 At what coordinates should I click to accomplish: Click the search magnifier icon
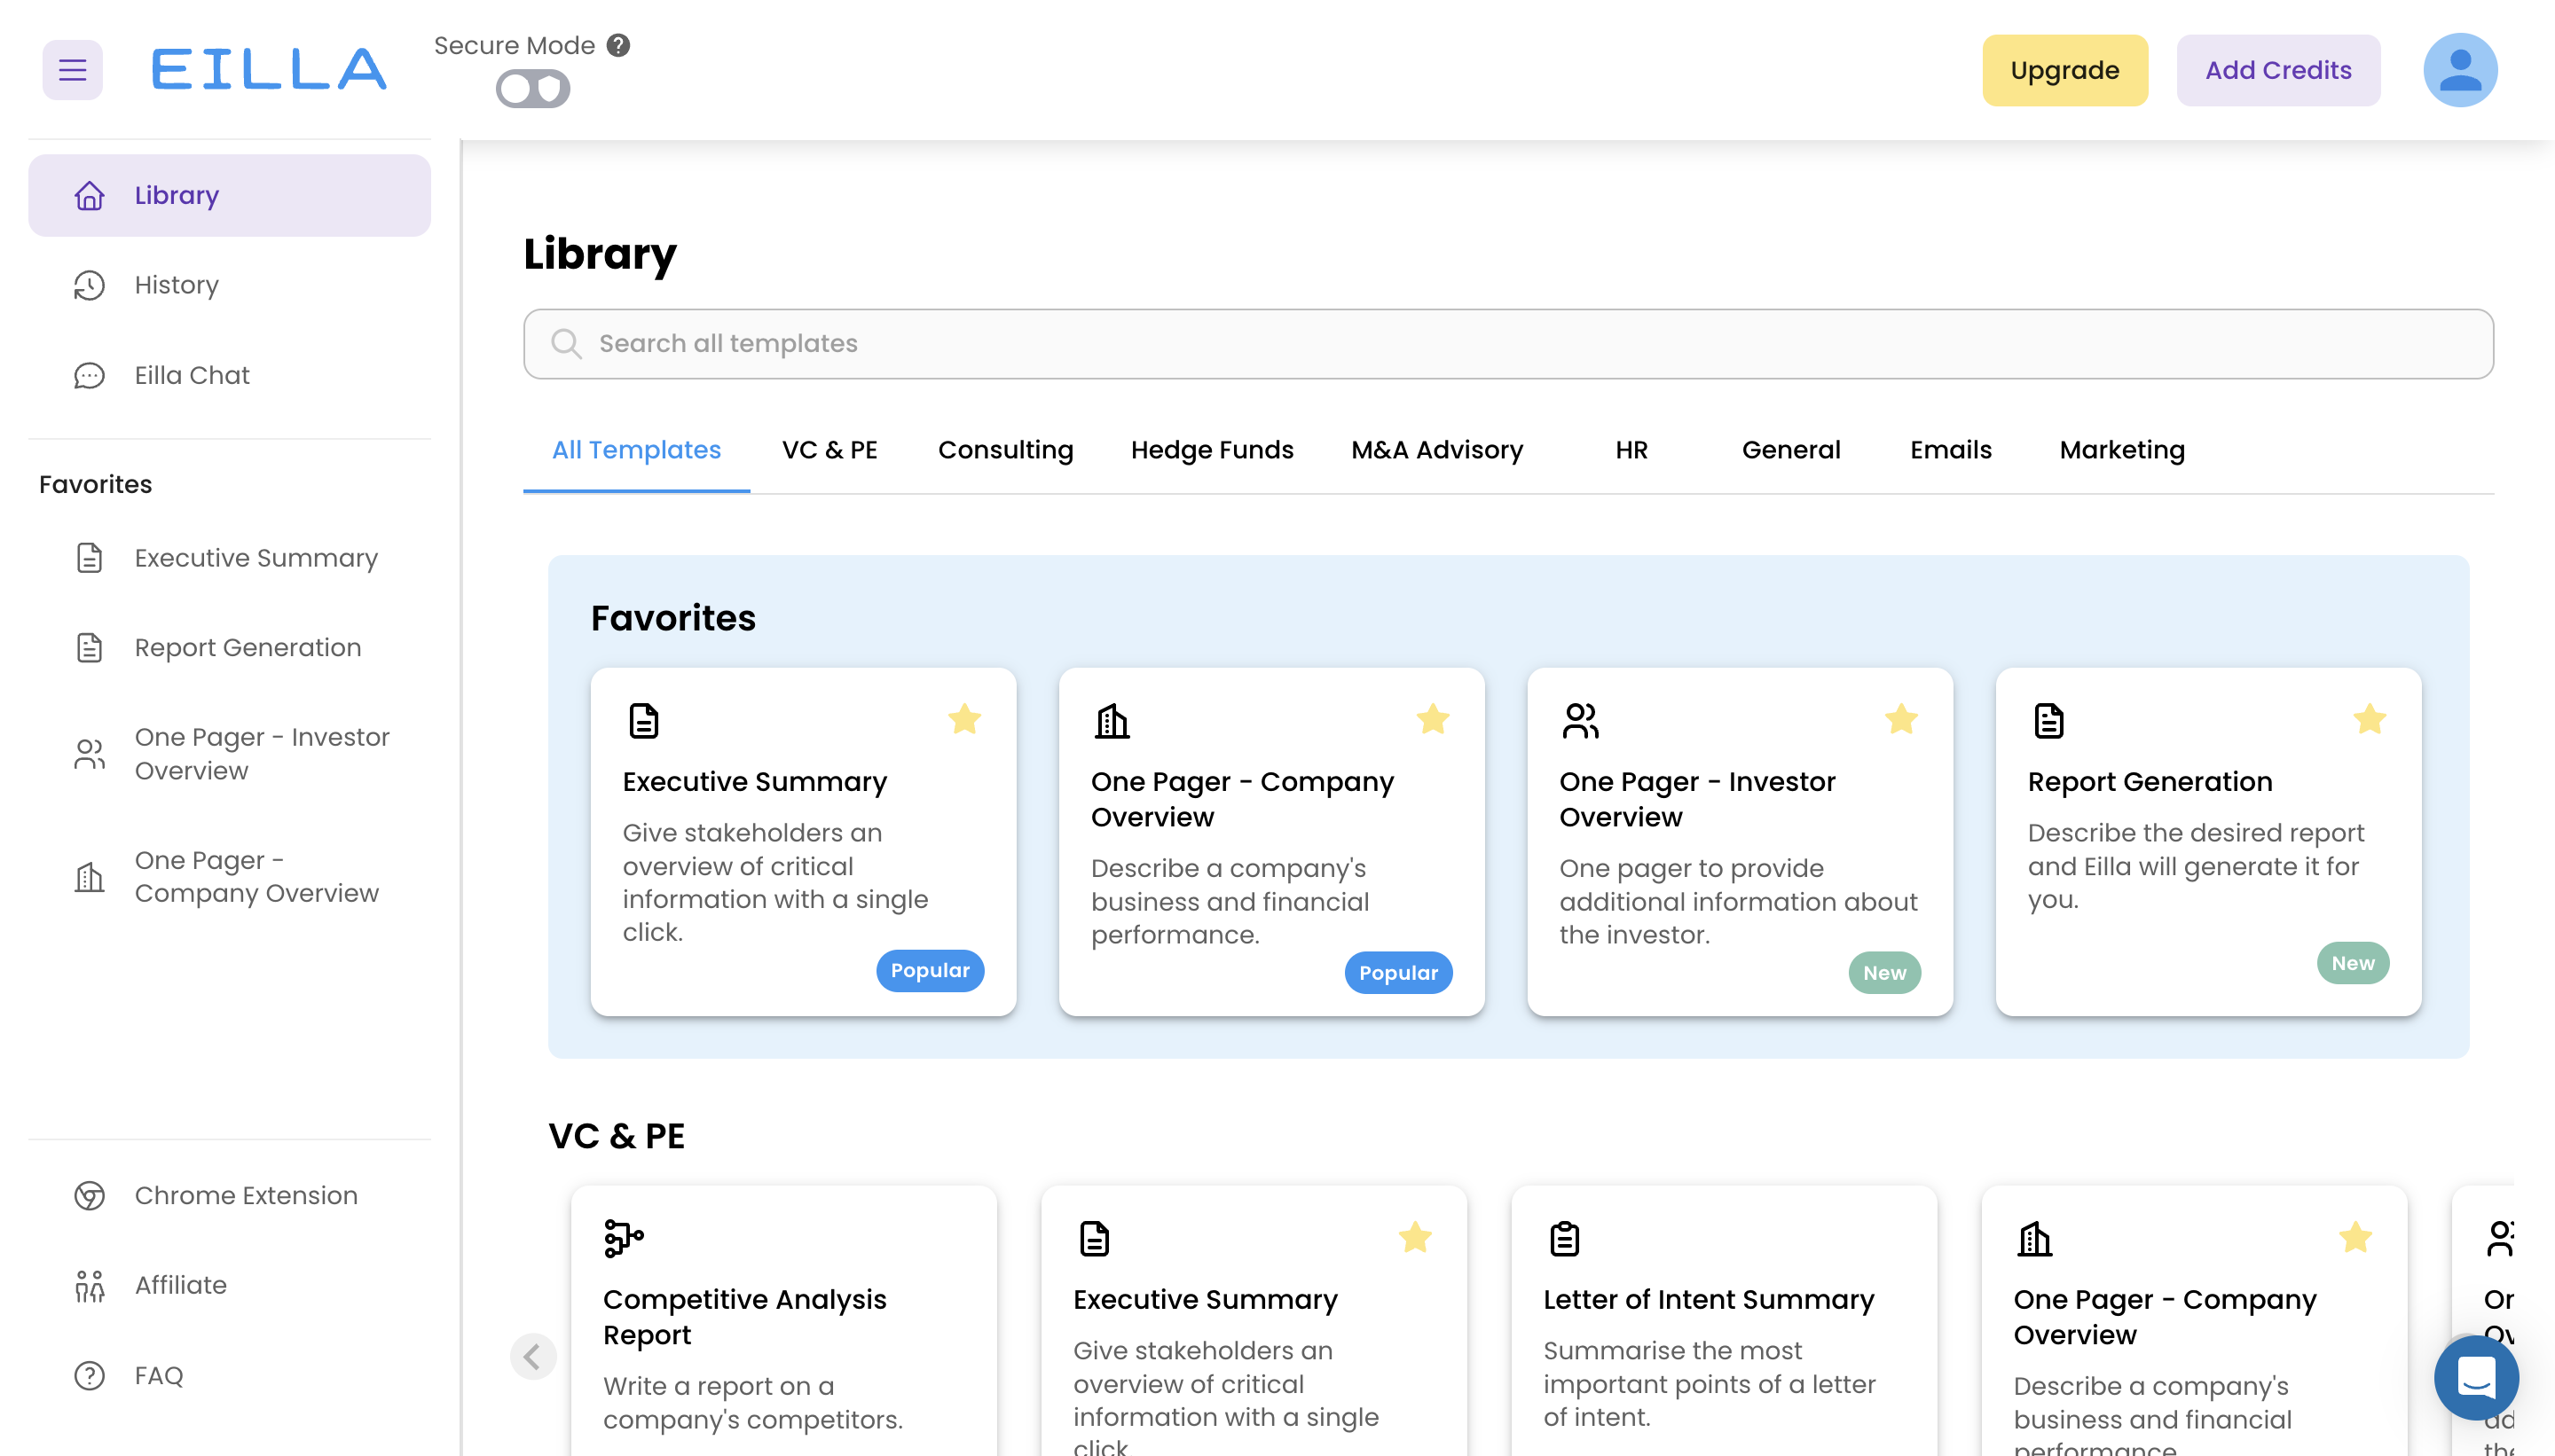566,344
